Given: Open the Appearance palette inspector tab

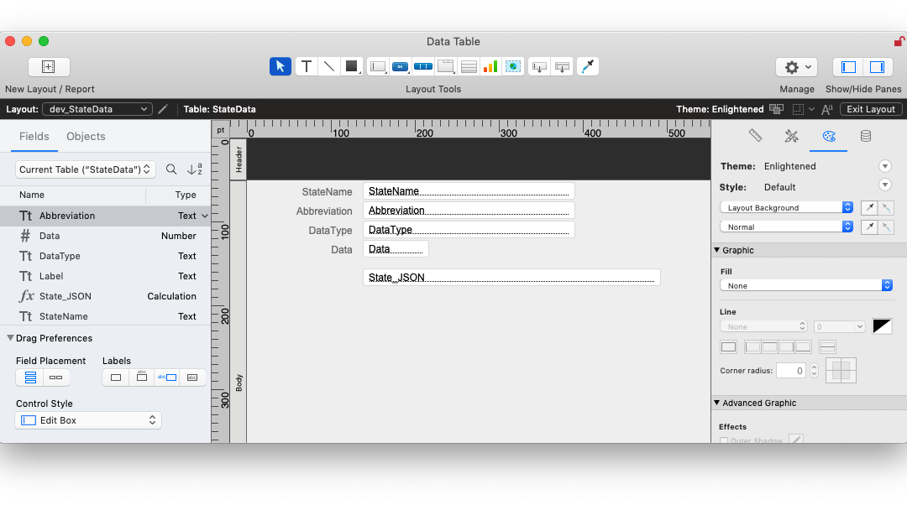Looking at the screenshot, I should tap(829, 136).
